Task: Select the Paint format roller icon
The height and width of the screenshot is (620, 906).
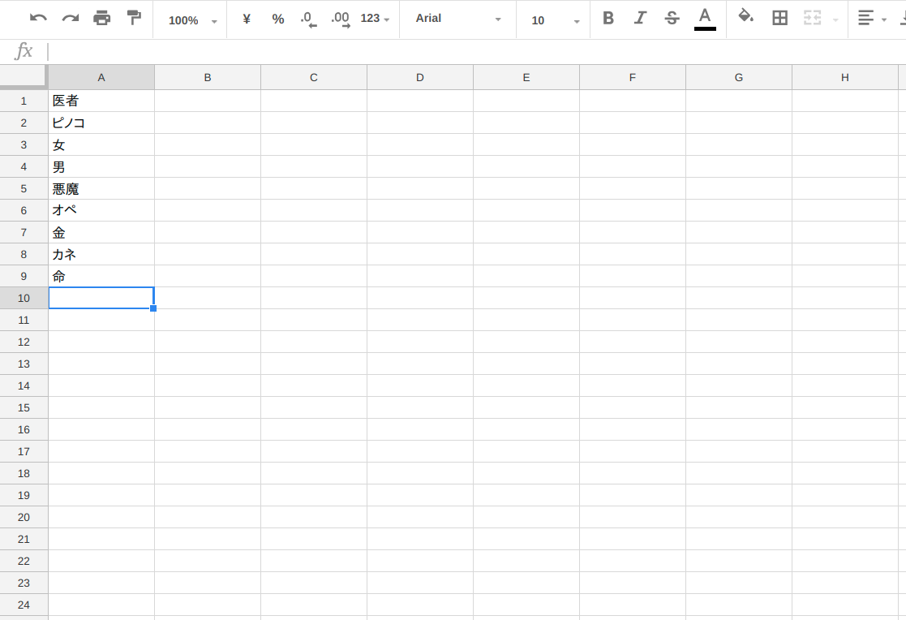Action: (x=134, y=18)
